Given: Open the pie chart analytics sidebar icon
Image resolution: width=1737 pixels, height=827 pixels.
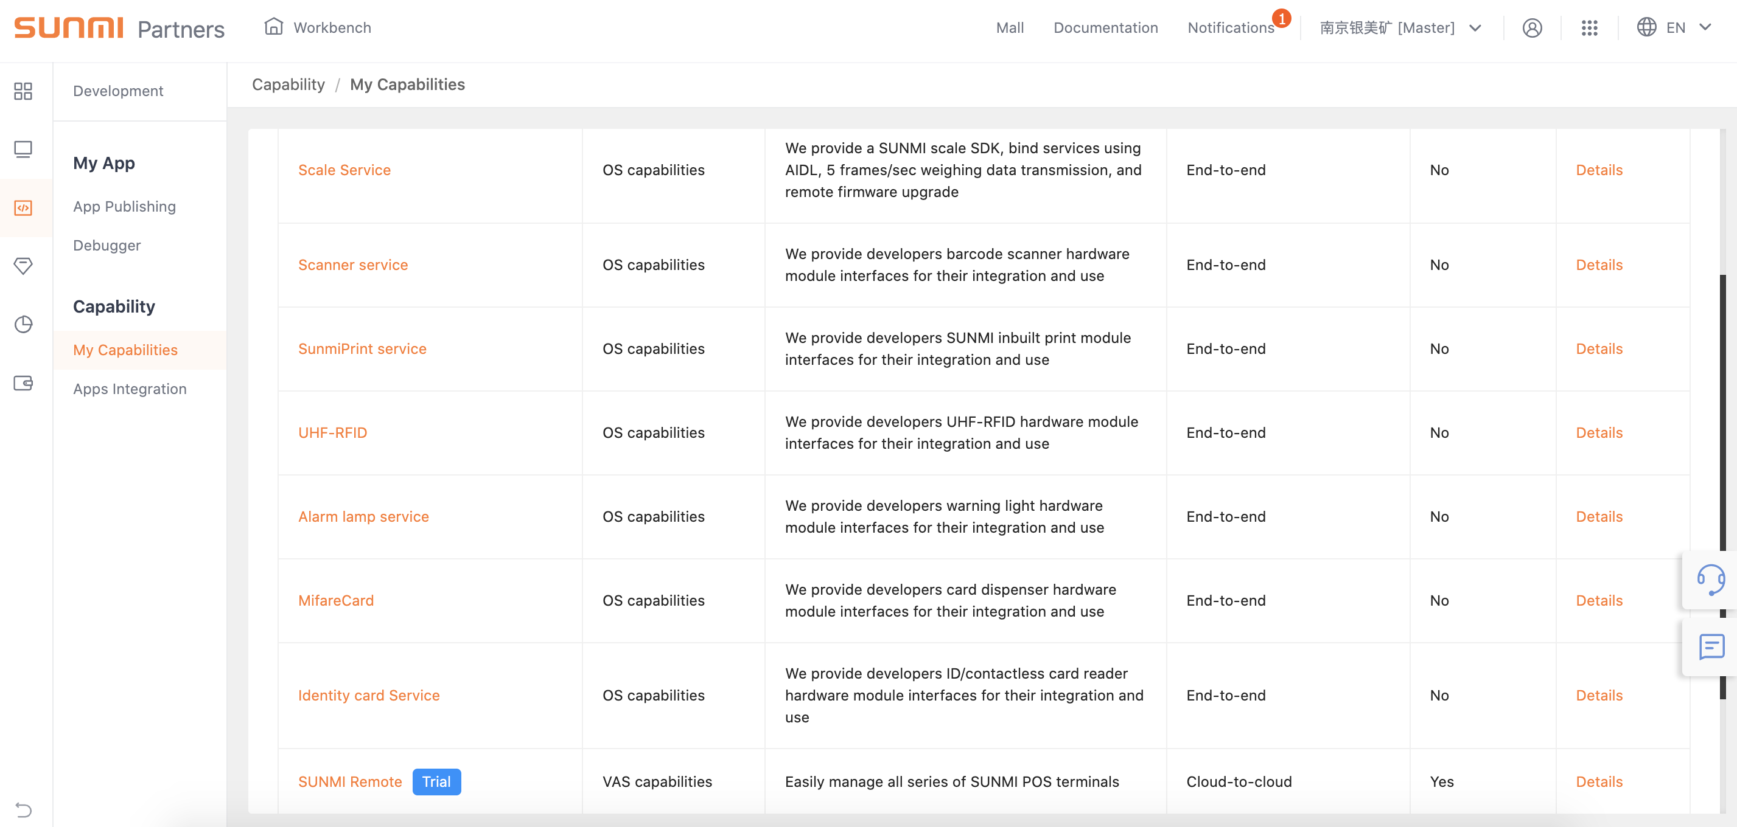Looking at the screenshot, I should [x=23, y=325].
